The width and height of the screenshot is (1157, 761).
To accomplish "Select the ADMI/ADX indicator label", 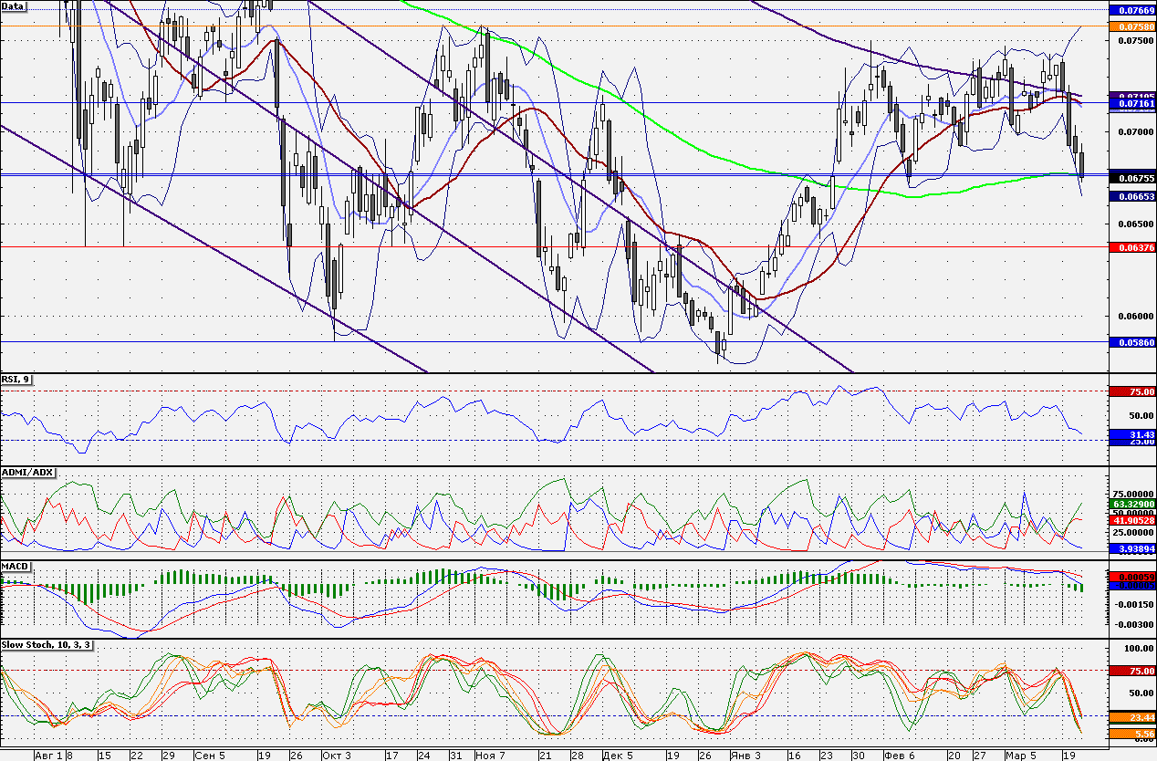I will [x=28, y=473].
